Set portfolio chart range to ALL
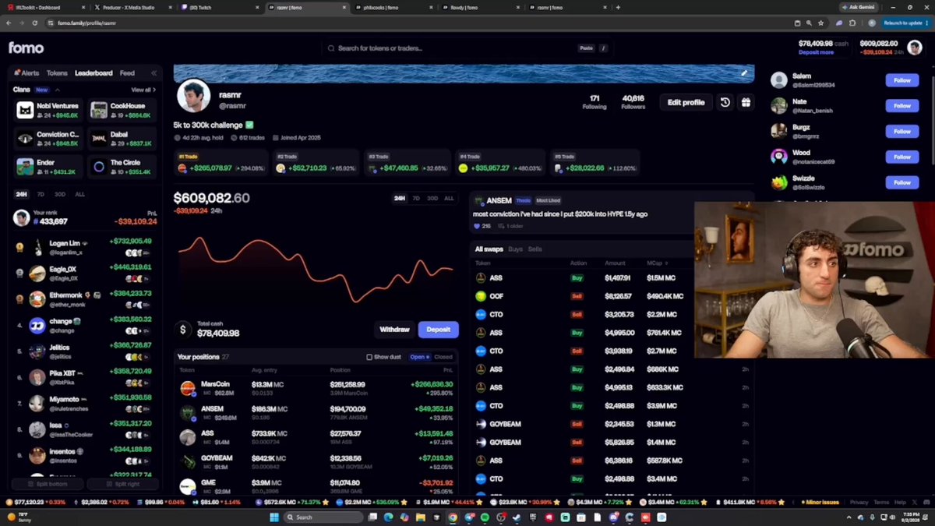 point(449,199)
